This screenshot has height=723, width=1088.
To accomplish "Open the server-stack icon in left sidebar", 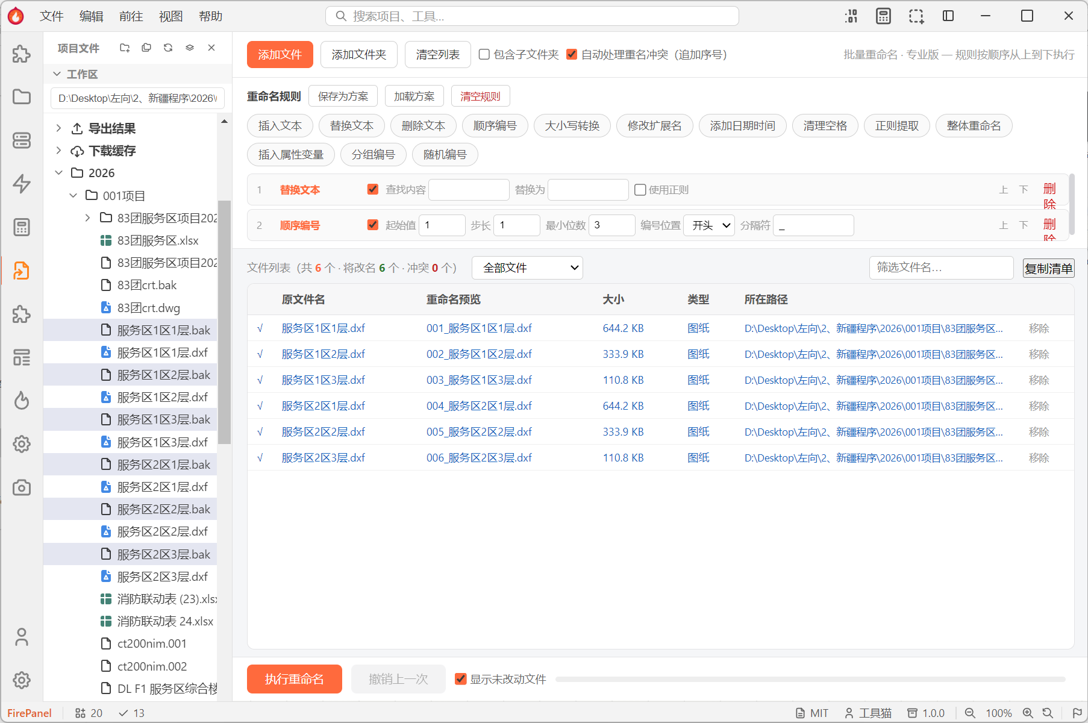I will pos(22,140).
